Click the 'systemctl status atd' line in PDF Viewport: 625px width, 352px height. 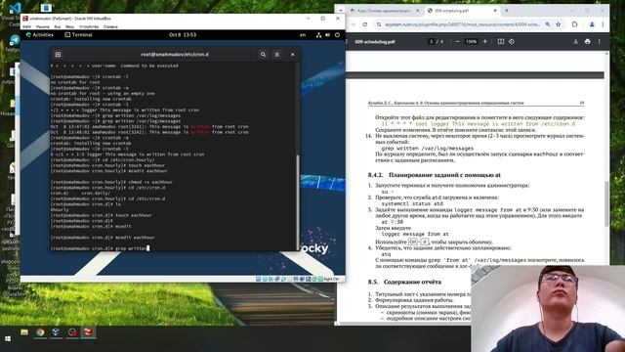pos(412,203)
